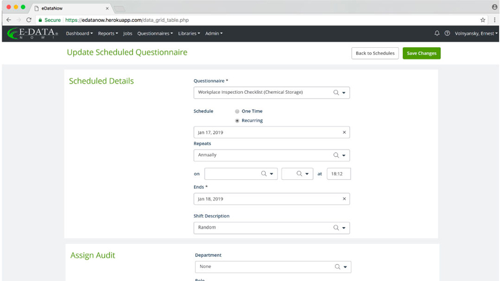Bookmark the page with the star icon
The height and width of the screenshot is (281, 500).
[x=483, y=20]
